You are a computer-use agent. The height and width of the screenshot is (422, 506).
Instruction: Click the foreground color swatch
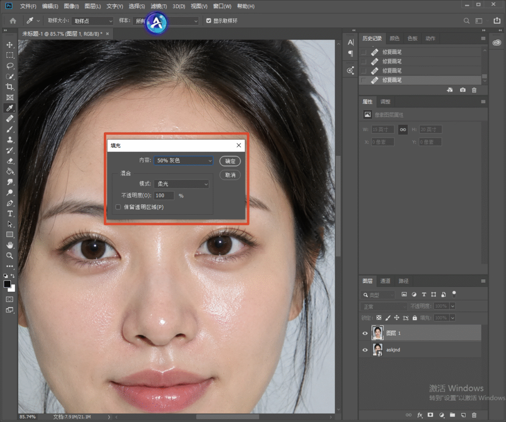pyautogui.click(x=7, y=284)
